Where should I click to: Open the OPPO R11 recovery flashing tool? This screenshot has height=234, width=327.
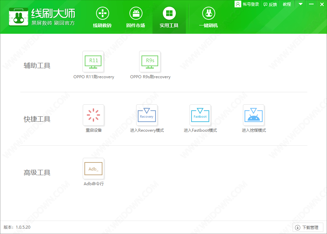pyautogui.click(x=93, y=62)
